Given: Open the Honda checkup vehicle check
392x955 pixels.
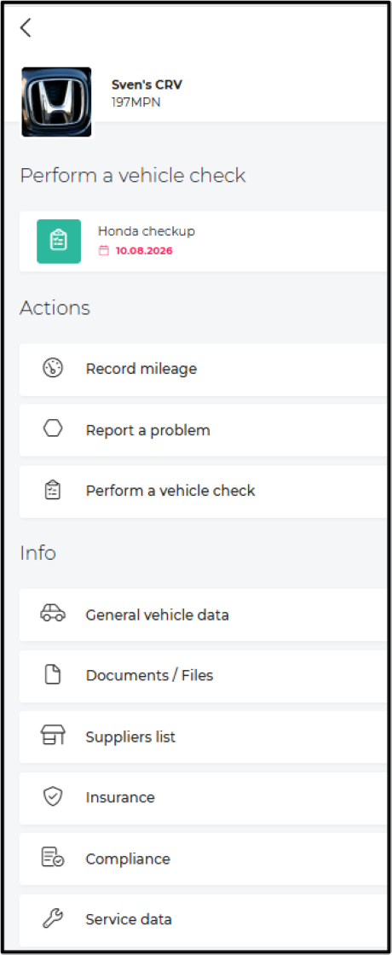Looking at the screenshot, I should pos(204,242).
